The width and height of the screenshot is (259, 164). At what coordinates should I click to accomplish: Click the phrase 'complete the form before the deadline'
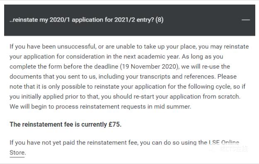64,67
